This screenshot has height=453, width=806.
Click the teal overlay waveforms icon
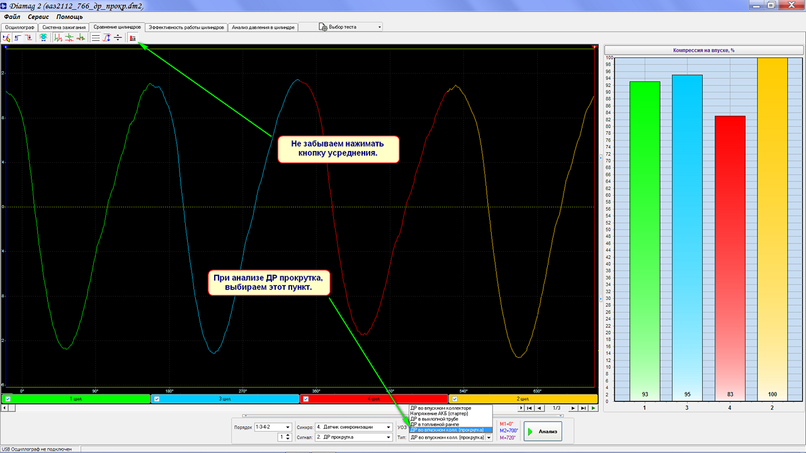[43, 38]
